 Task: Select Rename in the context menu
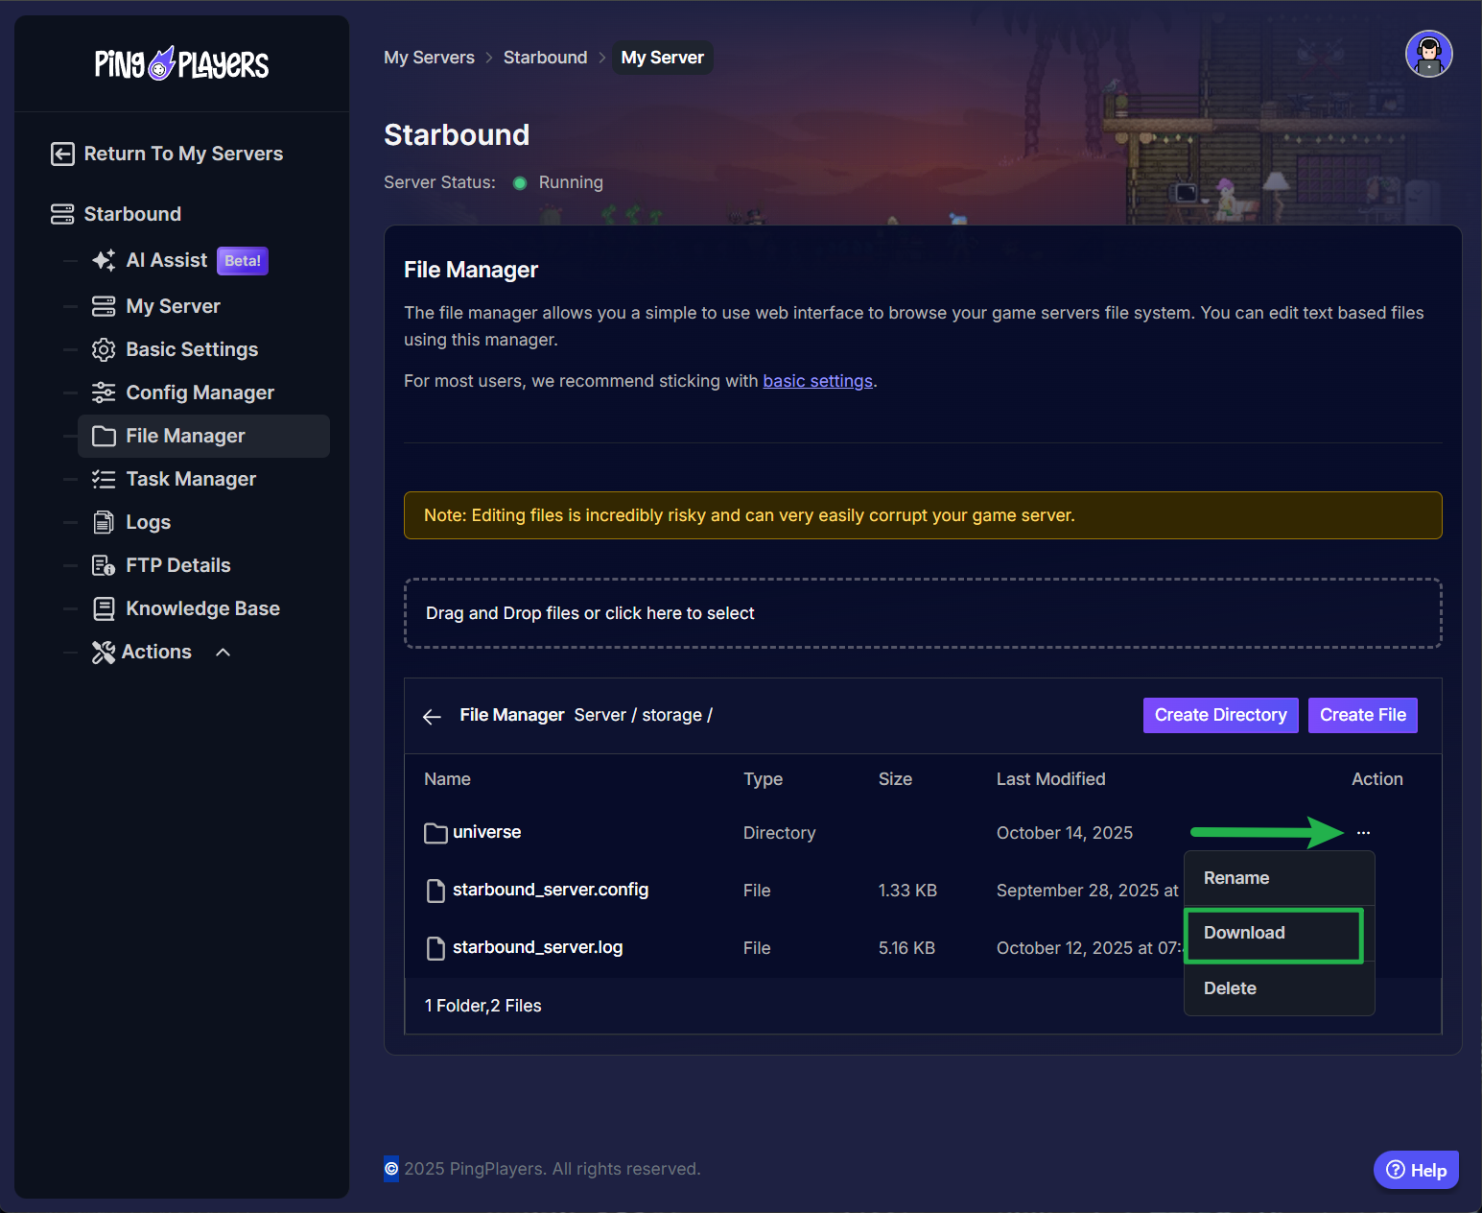[x=1236, y=879]
